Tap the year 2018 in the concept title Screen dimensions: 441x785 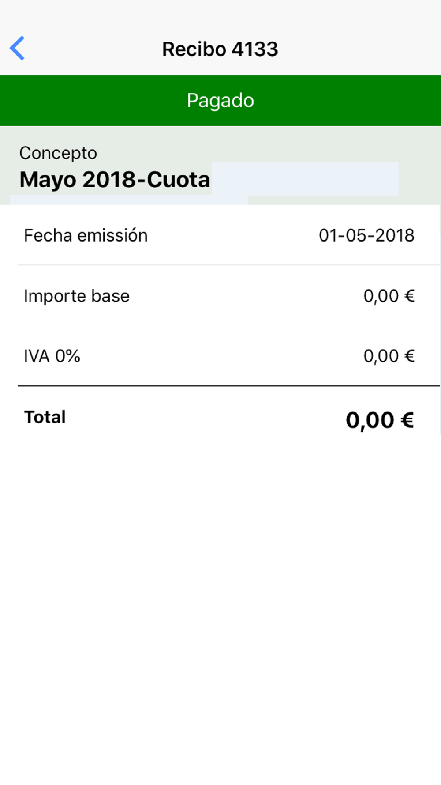click(109, 180)
